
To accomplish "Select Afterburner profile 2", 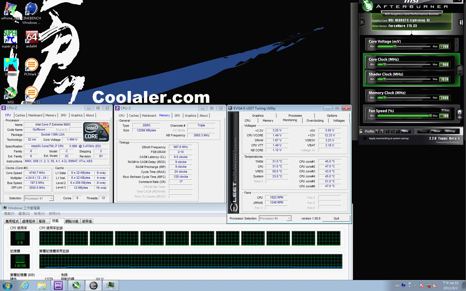I will click(x=382, y=131).
